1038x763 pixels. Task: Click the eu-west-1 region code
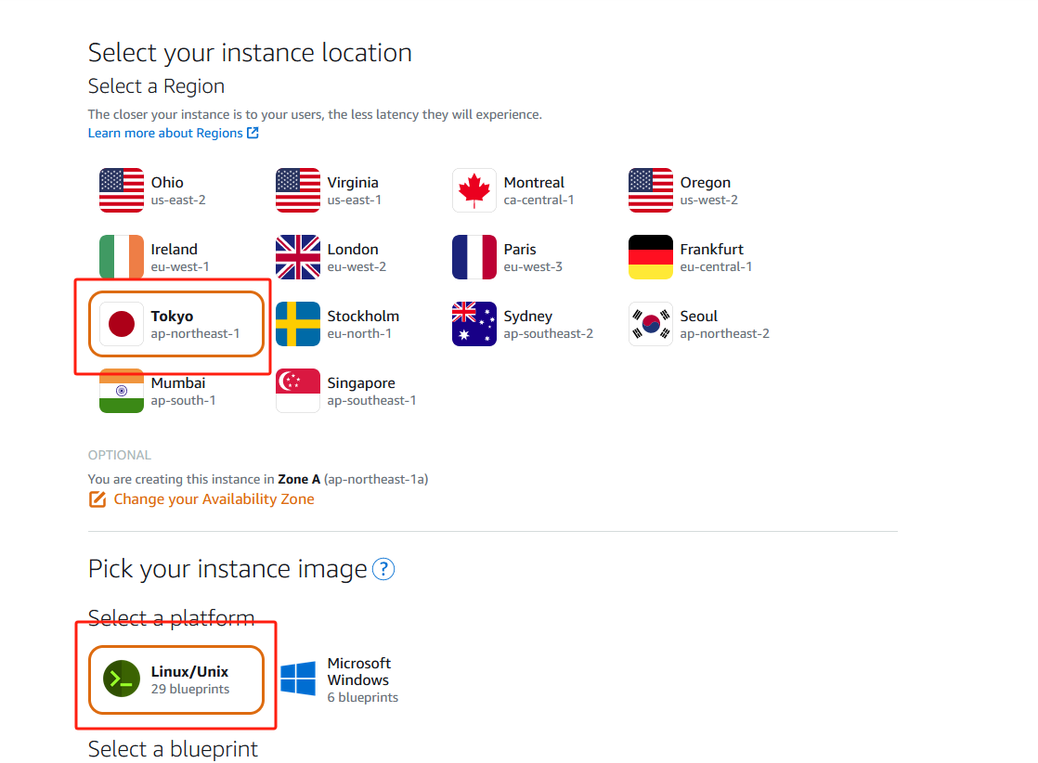click(180, 266)
